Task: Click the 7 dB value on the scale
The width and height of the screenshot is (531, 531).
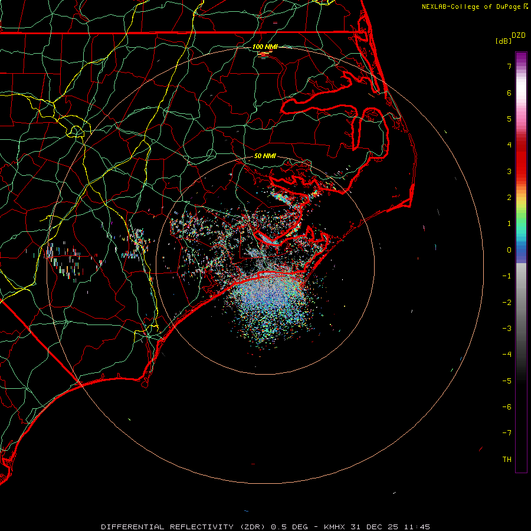Action: (x=509, y=66)
